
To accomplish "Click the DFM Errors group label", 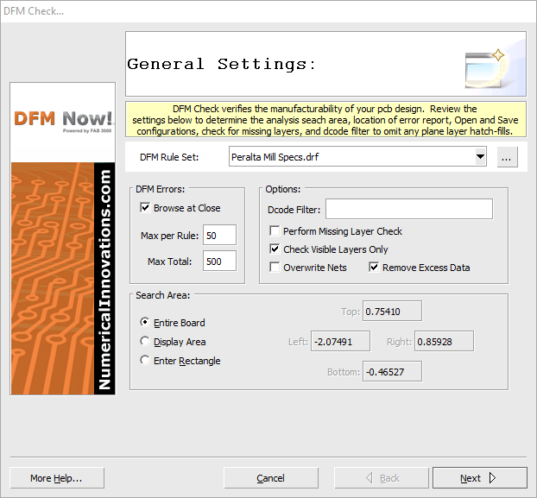I will point(160,189).
